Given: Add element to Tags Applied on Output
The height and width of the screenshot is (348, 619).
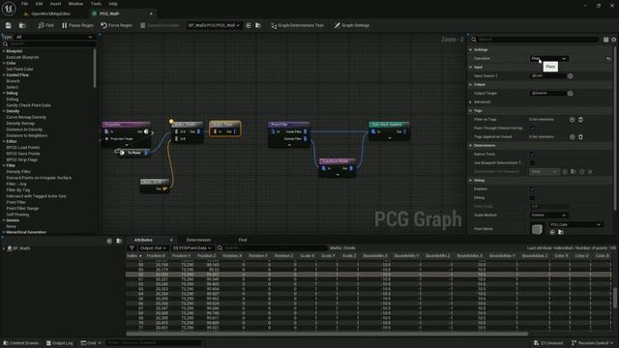Looking at the screenshot, I should click(572, 137).
